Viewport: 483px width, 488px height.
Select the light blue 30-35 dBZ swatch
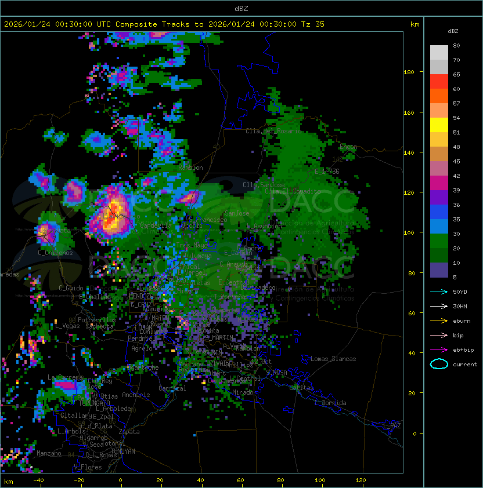[439, 226]
